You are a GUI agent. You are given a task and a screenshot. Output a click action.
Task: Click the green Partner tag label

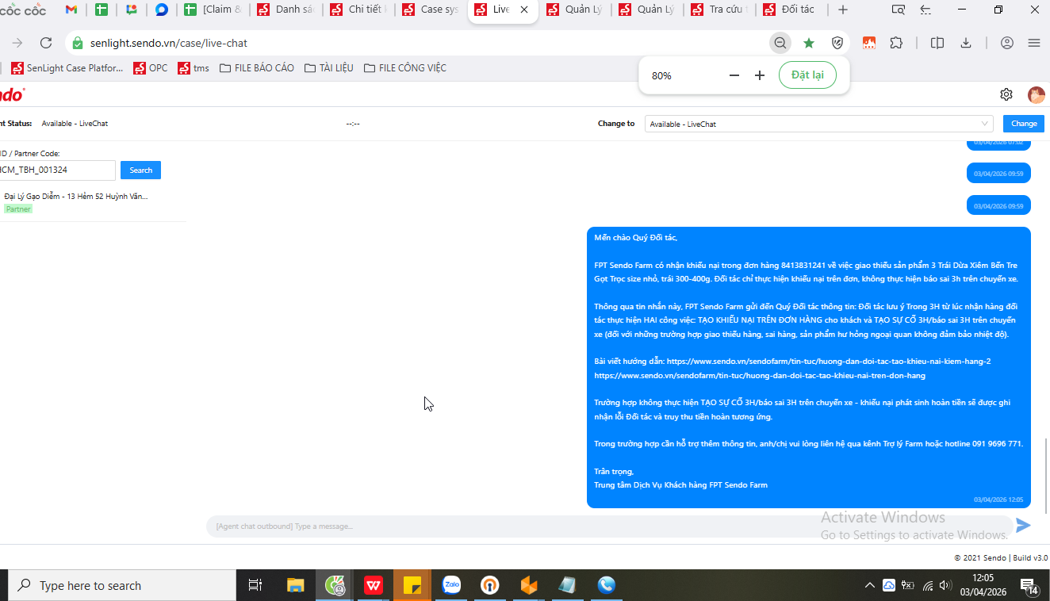pyautogui.click(x=18, y=209)
